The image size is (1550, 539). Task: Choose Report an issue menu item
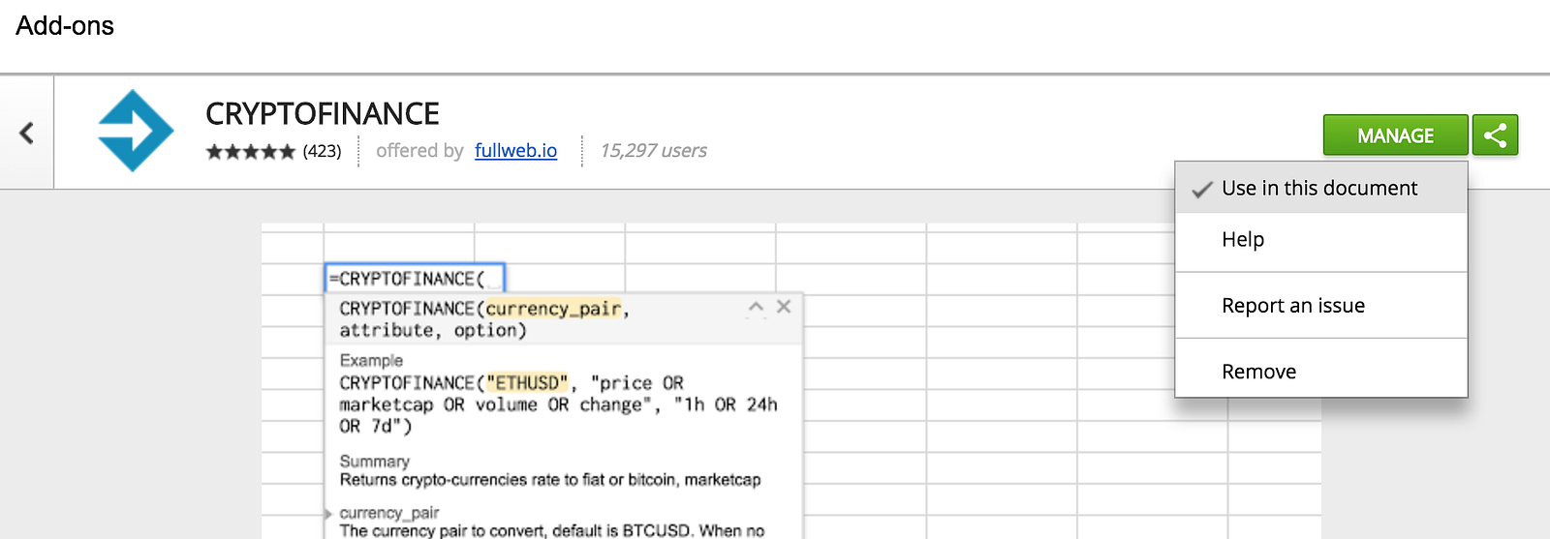click(x=1292, y=306)
